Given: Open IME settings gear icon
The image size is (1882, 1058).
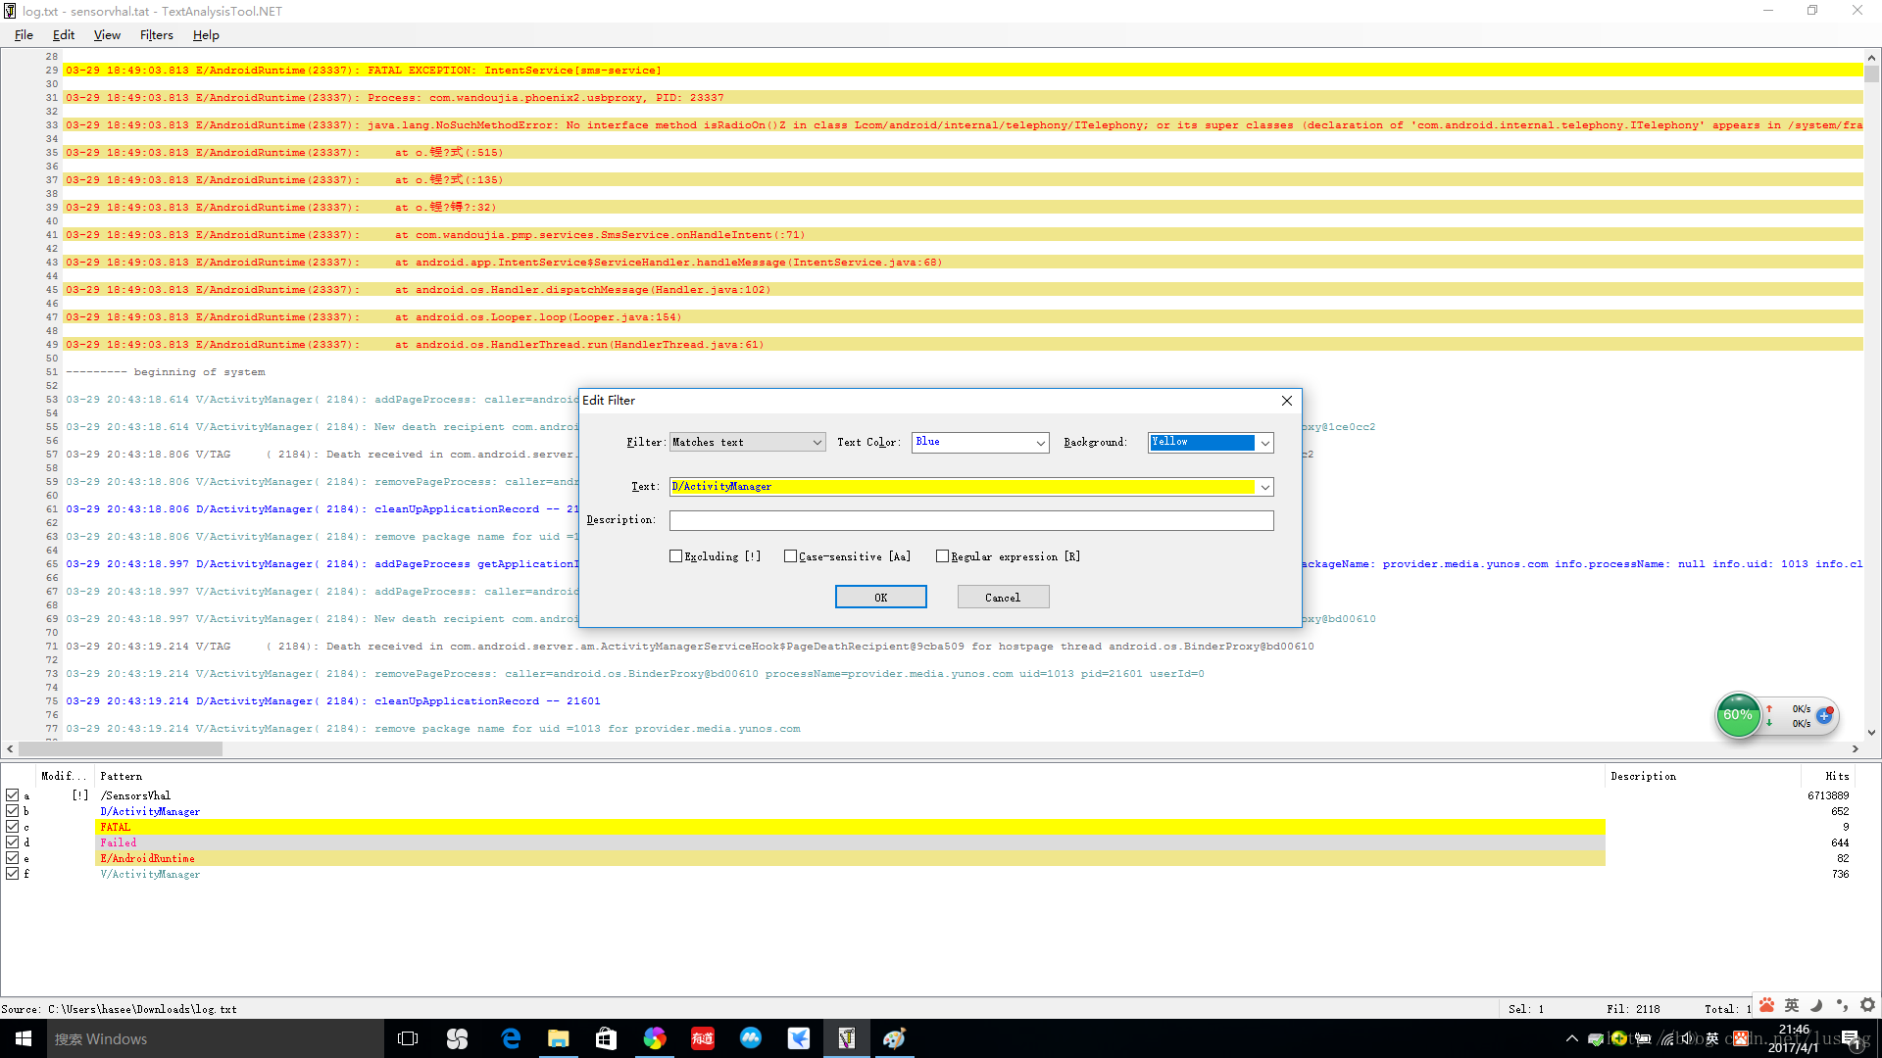Looking at the screenshot, I should pyautogui.click(x=1867, y=1005).
